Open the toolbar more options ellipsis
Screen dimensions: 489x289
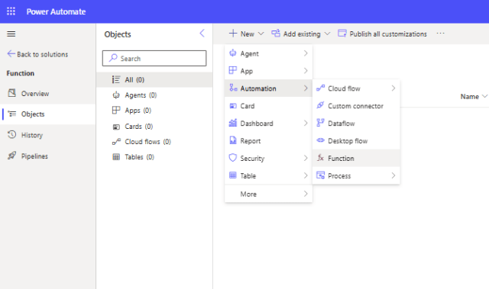[x=440, y=34]
